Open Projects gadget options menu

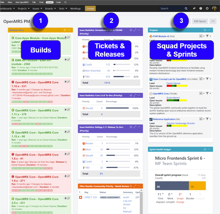coord(209,30)
